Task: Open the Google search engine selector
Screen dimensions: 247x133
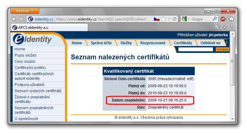Action: point(185,19)
